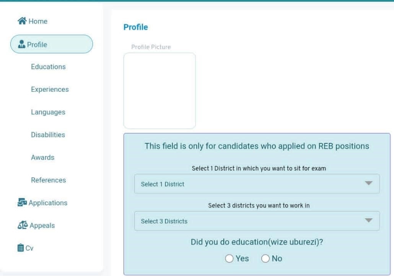Expand the Select 3 Districts dropdown arrow

point(368,221)
